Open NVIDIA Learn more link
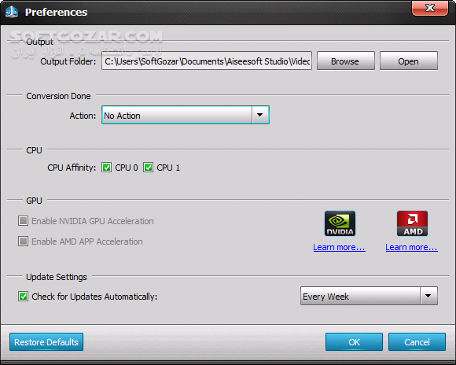The width and height of the screenshot is (456, 365). (339, 247)
